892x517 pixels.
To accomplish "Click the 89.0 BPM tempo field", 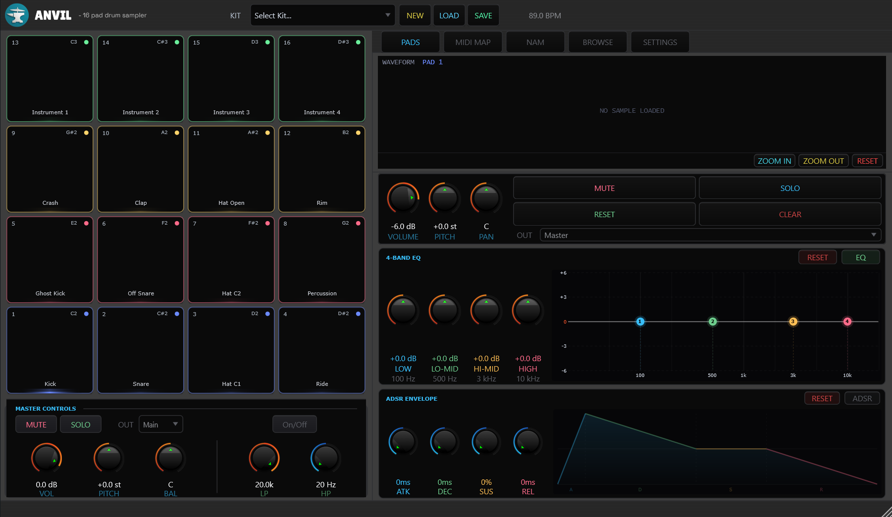I will coord(545,15).
